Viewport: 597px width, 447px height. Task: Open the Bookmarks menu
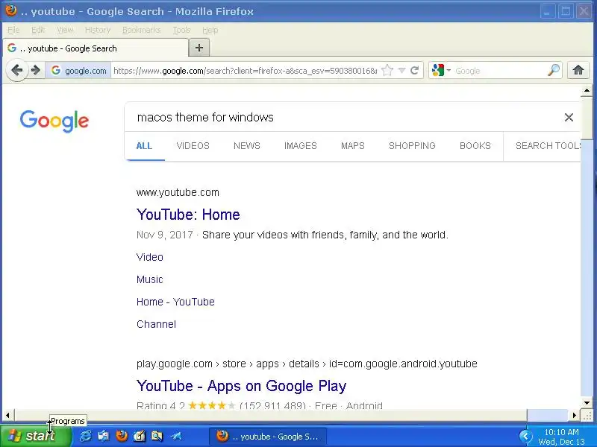(x=141, y=30)
